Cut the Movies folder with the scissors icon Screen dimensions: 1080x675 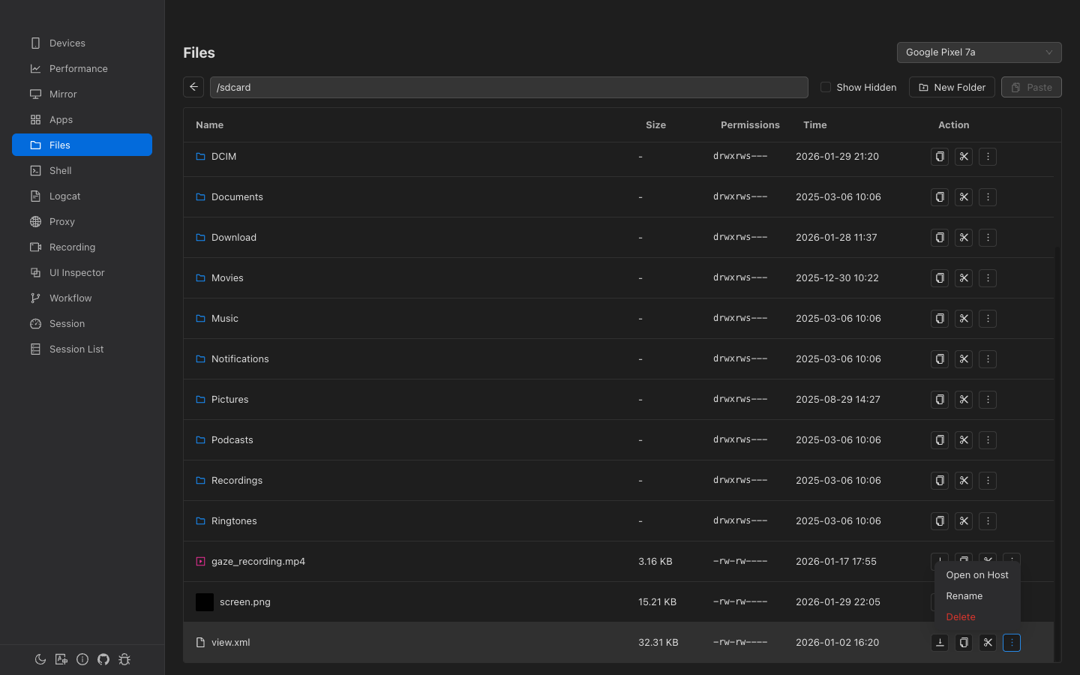[964, 278]
